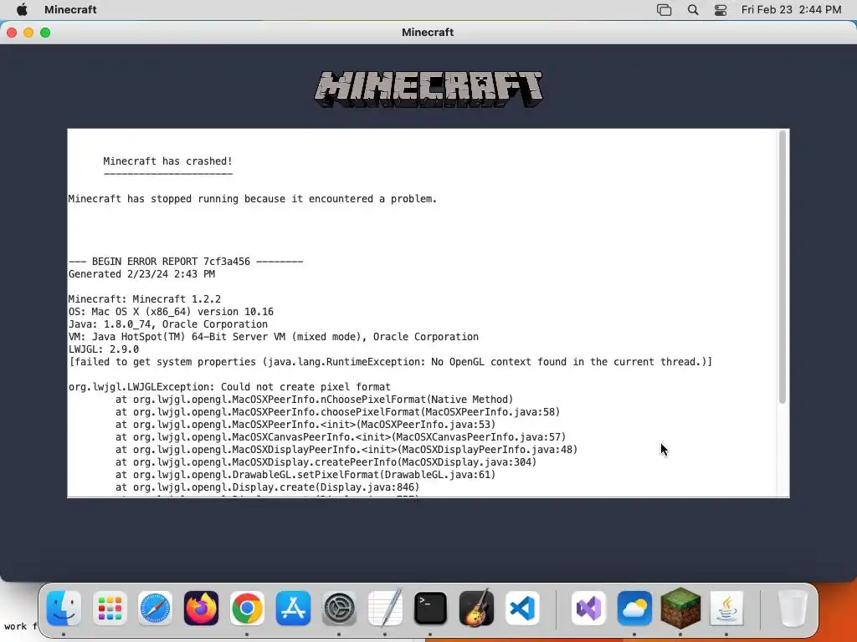Open TextEdit in the dock
857x642 pixels.
click(385, 609)
